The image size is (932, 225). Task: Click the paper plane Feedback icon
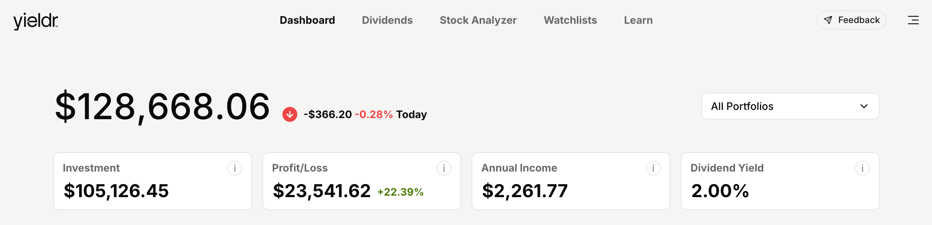click(828, 20)
